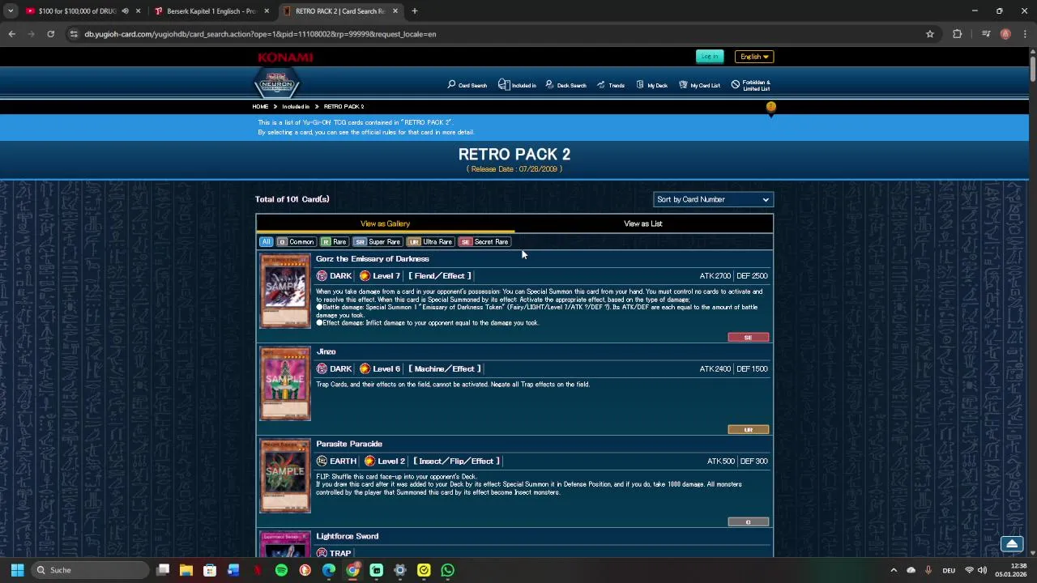Open Microsoft Edge from the taskbar
The width and height of the screenshot is (1037, 583).
pos(329,570)
